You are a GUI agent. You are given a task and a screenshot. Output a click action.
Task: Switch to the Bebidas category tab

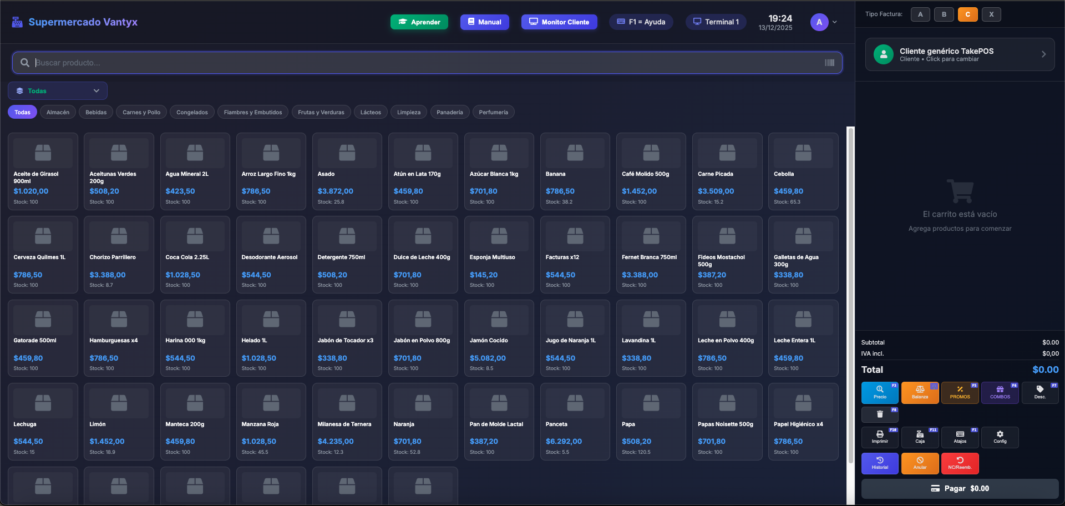[96, 112]
